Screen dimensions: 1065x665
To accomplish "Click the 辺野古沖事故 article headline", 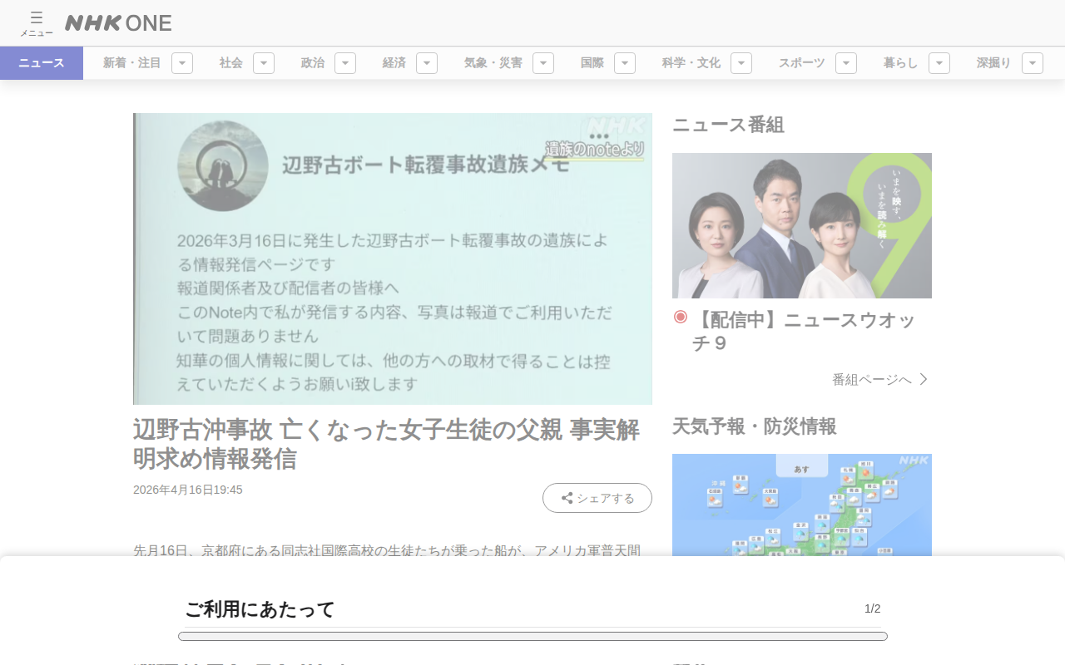I will click(x=387, y=444).
